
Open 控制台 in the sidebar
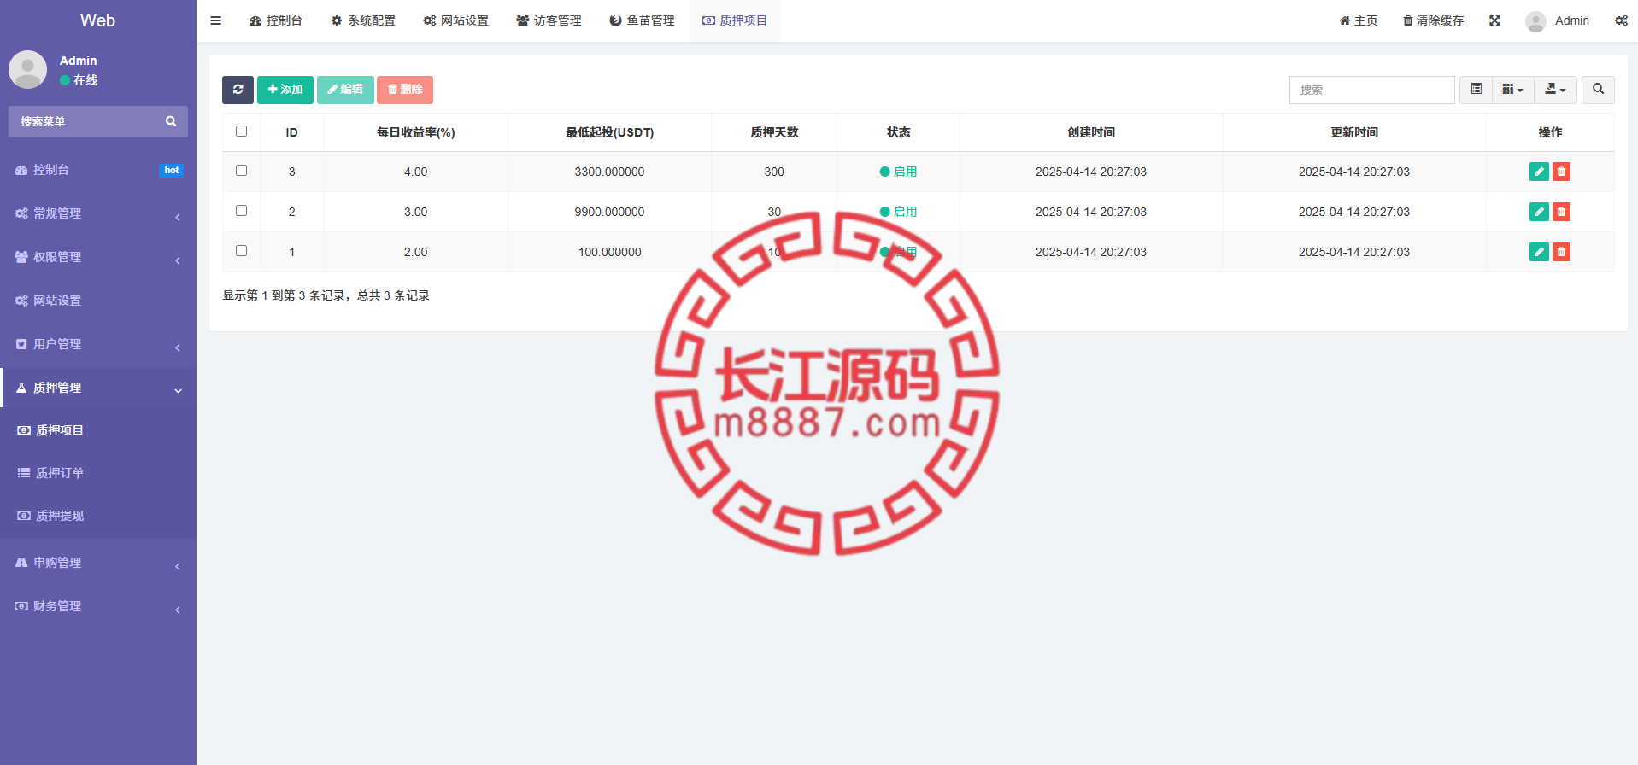(98, 170)
